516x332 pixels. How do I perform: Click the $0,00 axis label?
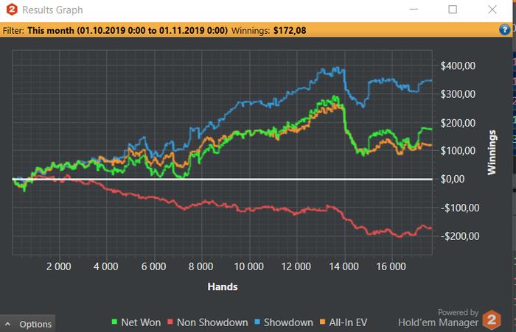click(x=453, y=179)
